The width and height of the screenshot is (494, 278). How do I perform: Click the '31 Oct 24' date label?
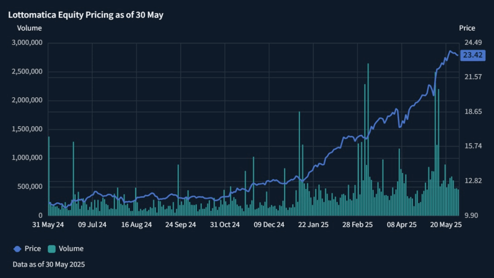tap(225, 225)
